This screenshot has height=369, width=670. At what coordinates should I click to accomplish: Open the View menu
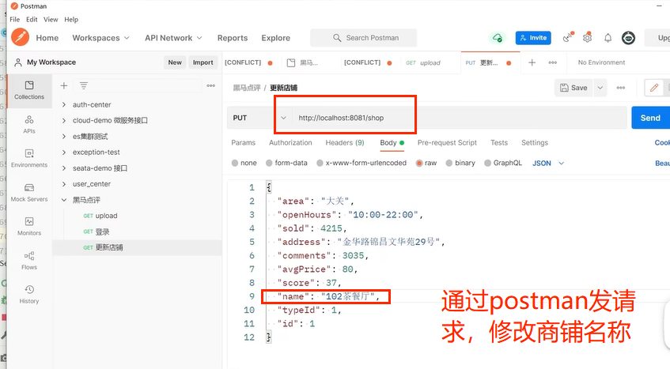coord(51,20)
